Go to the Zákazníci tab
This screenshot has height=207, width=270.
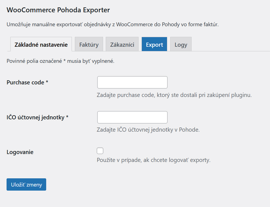(122, 45)
